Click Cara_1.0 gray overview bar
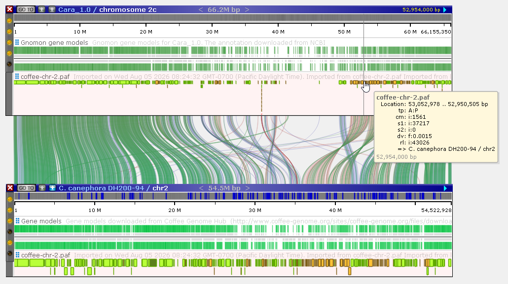 tap(232, 18)
